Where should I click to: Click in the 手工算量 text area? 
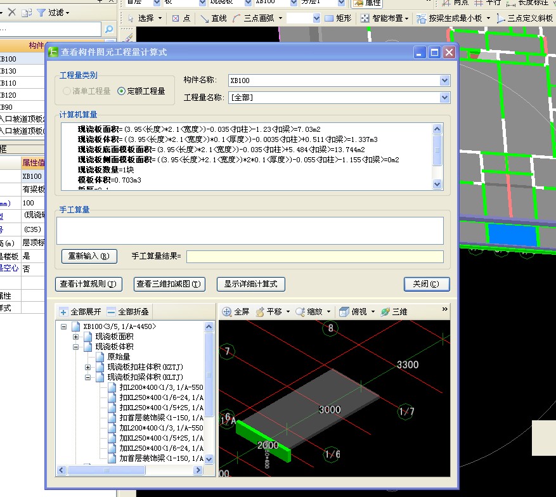point(250,231)
